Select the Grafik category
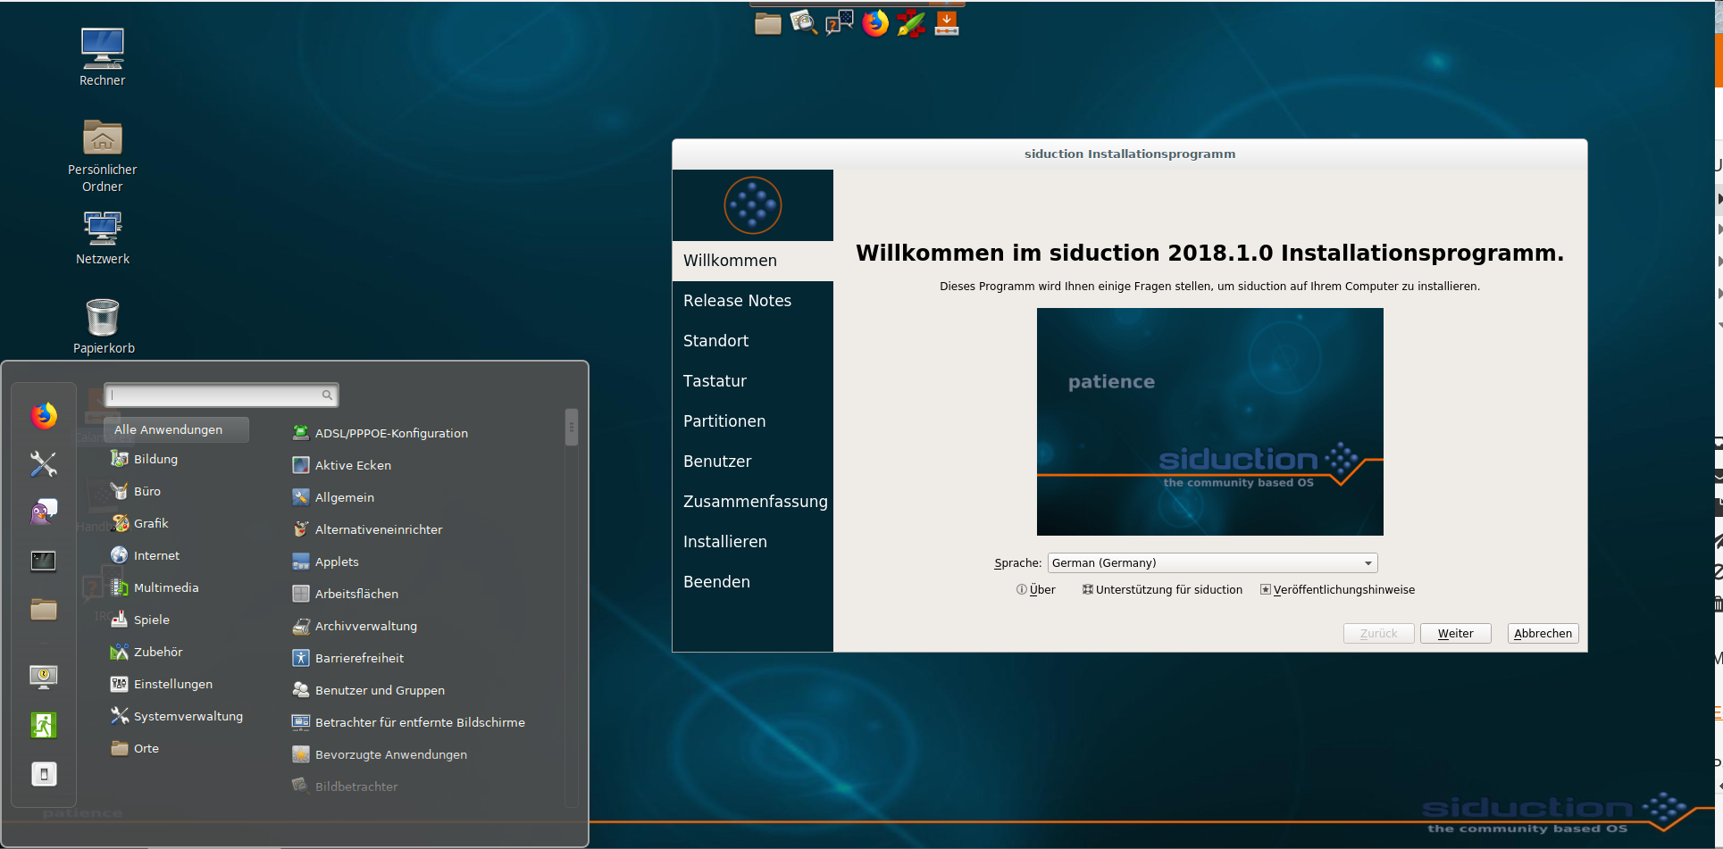Screen dimensions: 1723x849 (x=139, y=523)
